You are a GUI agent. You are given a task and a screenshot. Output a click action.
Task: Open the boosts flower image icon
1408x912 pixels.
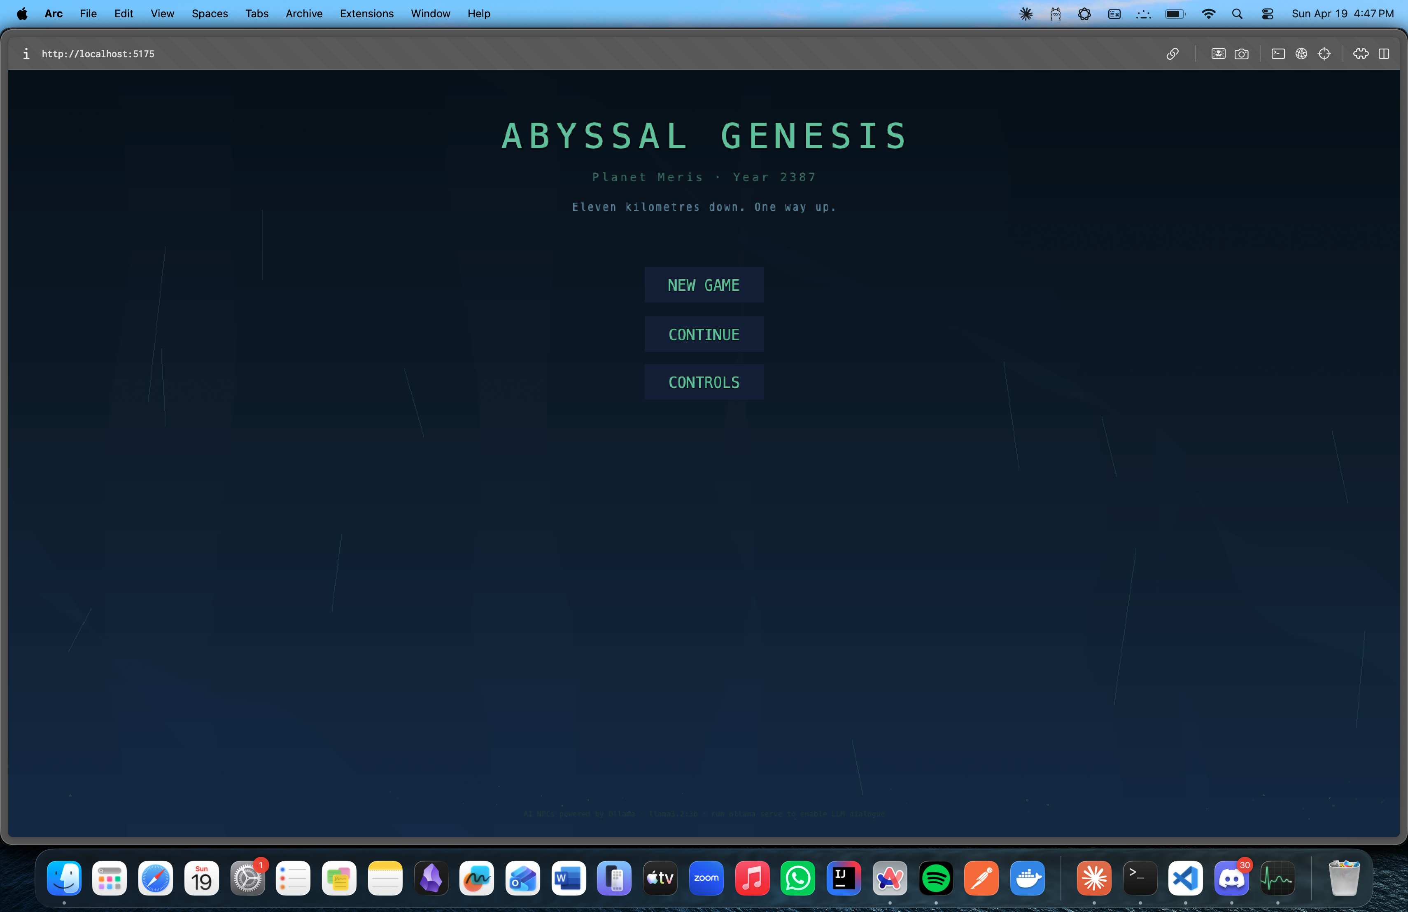[x=1218, y=54]
